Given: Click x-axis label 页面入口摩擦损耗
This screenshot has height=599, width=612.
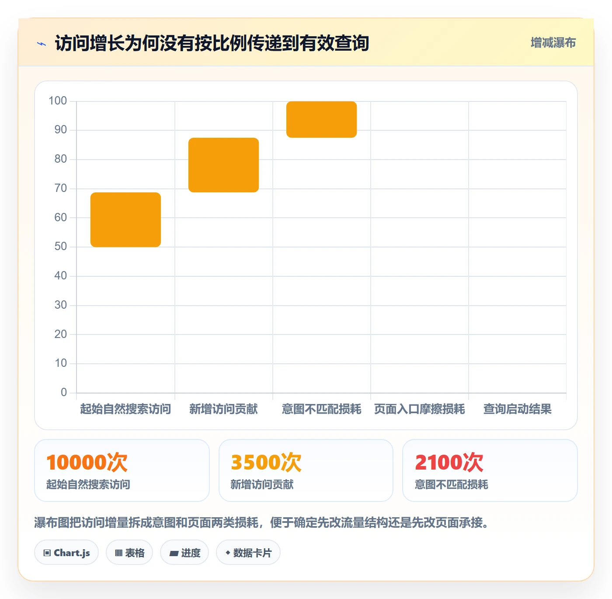Looking at the screenshot, I should 419,409.
